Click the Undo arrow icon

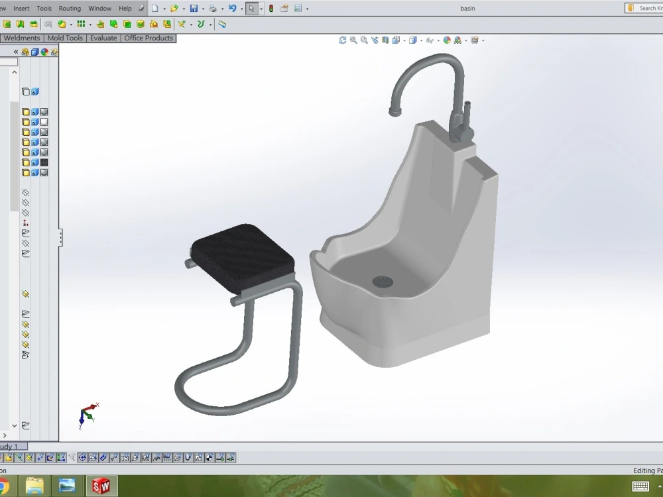point(232,9)
